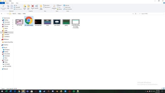This screenshot has height=93, width=165.
Task: Select the Chrome-icon 007 Select values file
Action: [29, 21]
